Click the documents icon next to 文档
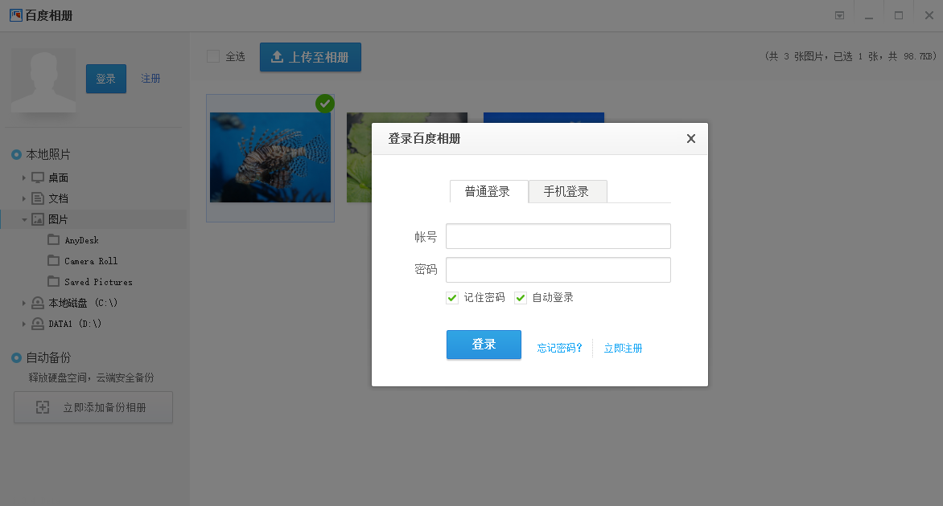943x506 pixels. click(x=38, y=198)
